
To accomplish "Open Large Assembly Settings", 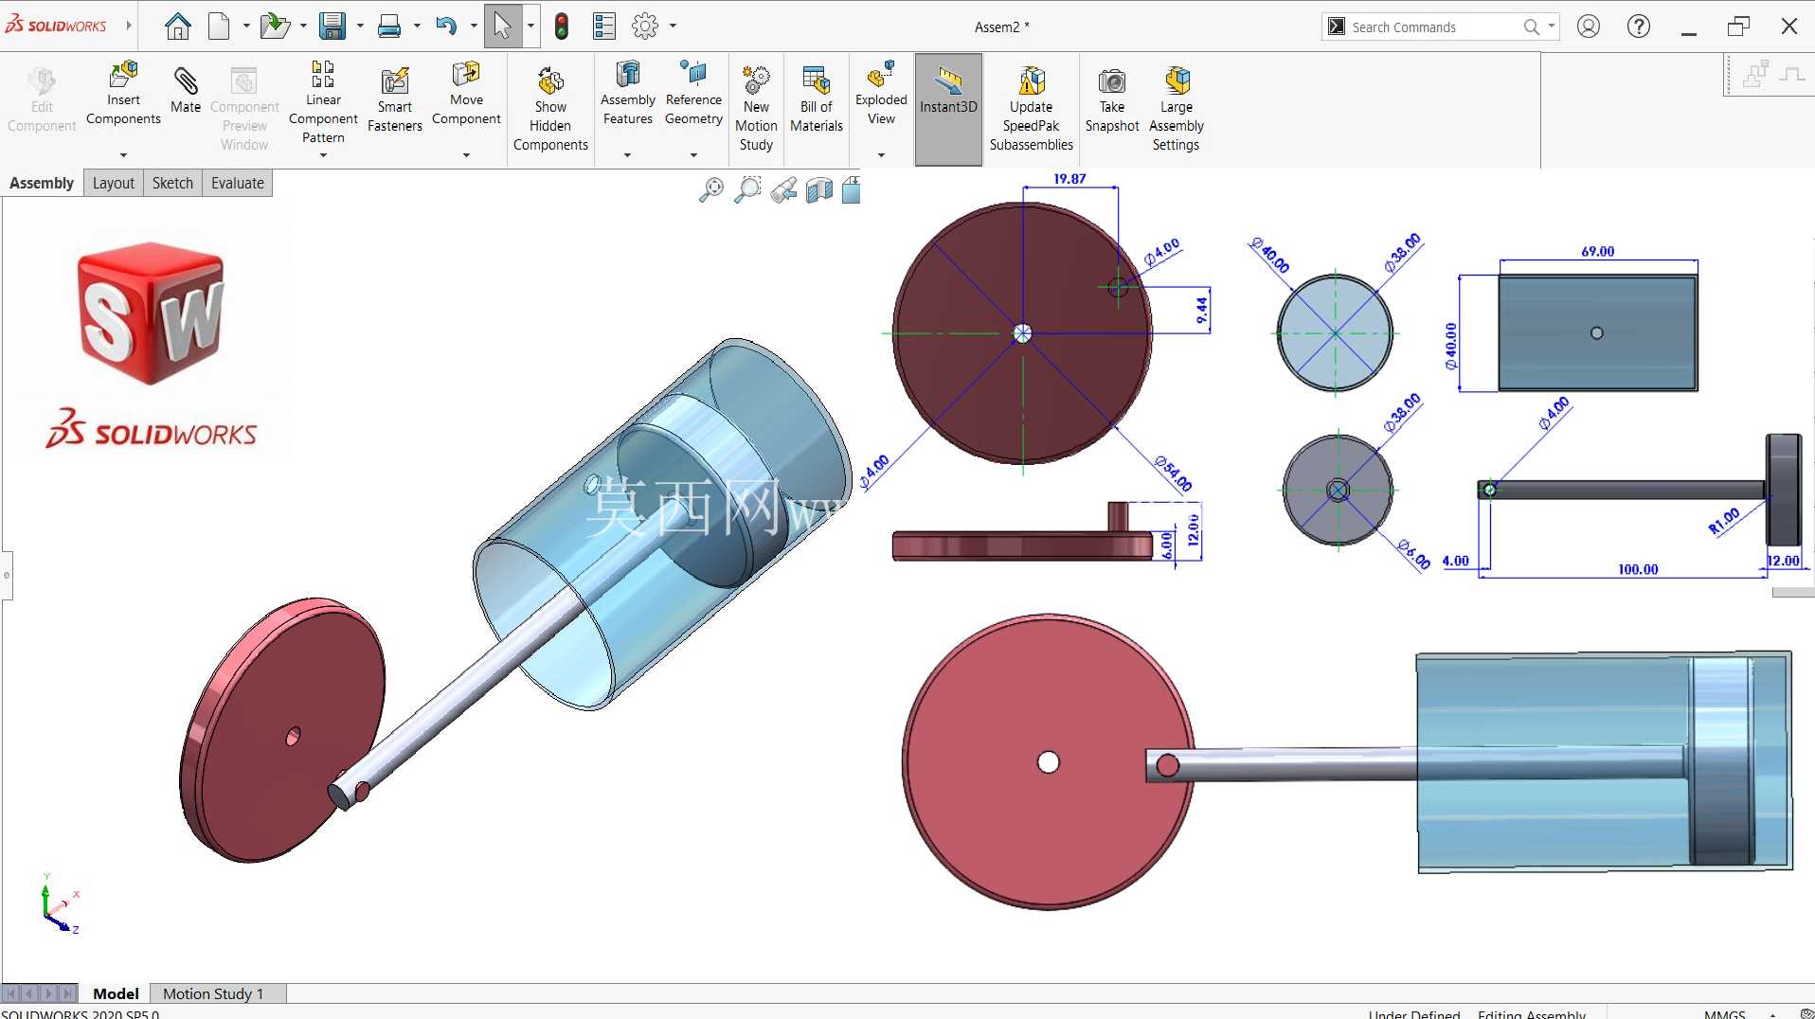I will [1177, 108].
